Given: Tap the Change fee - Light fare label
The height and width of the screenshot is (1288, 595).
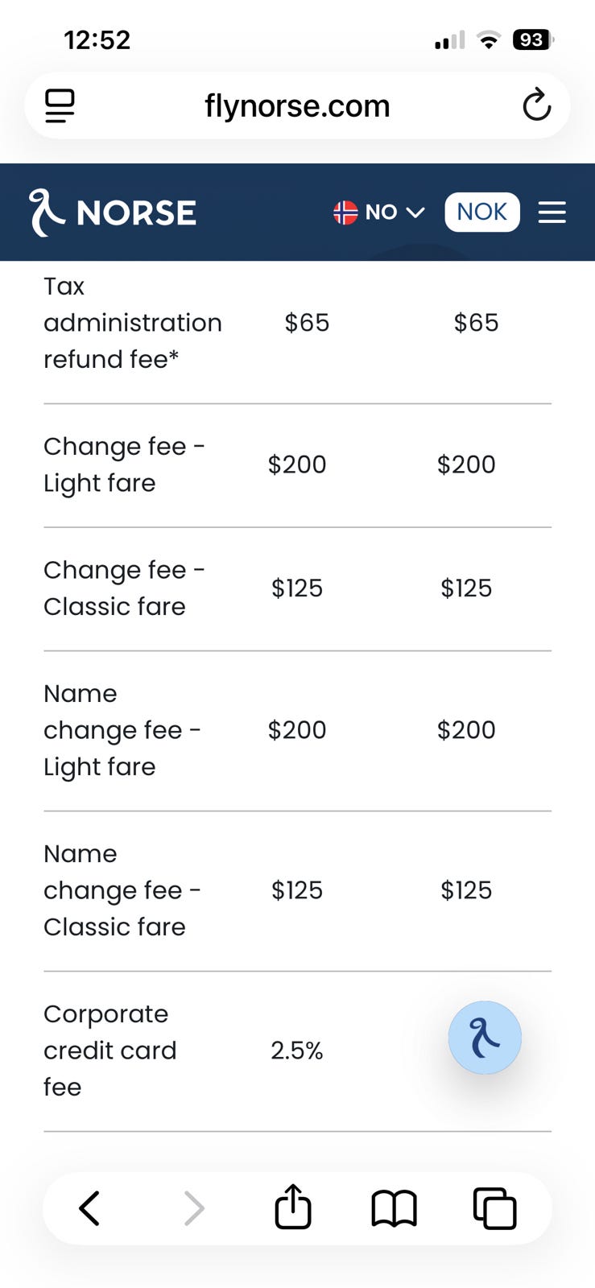Looking at the screenshot, I should pyautogui.click(x=124, y=464).
